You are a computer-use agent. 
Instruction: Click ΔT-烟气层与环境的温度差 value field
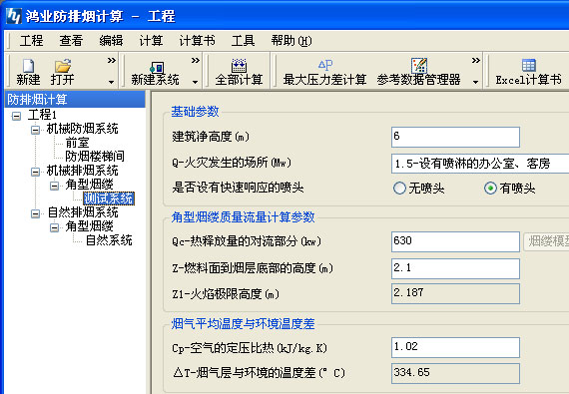click(x=455, y=373)
